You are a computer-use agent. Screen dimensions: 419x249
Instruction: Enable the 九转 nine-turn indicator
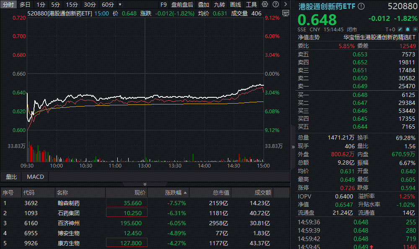coord(220,5)
